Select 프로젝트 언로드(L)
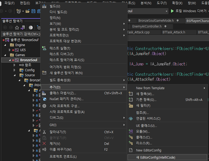Viewport: 209px width, 161px height. [63, 156]
